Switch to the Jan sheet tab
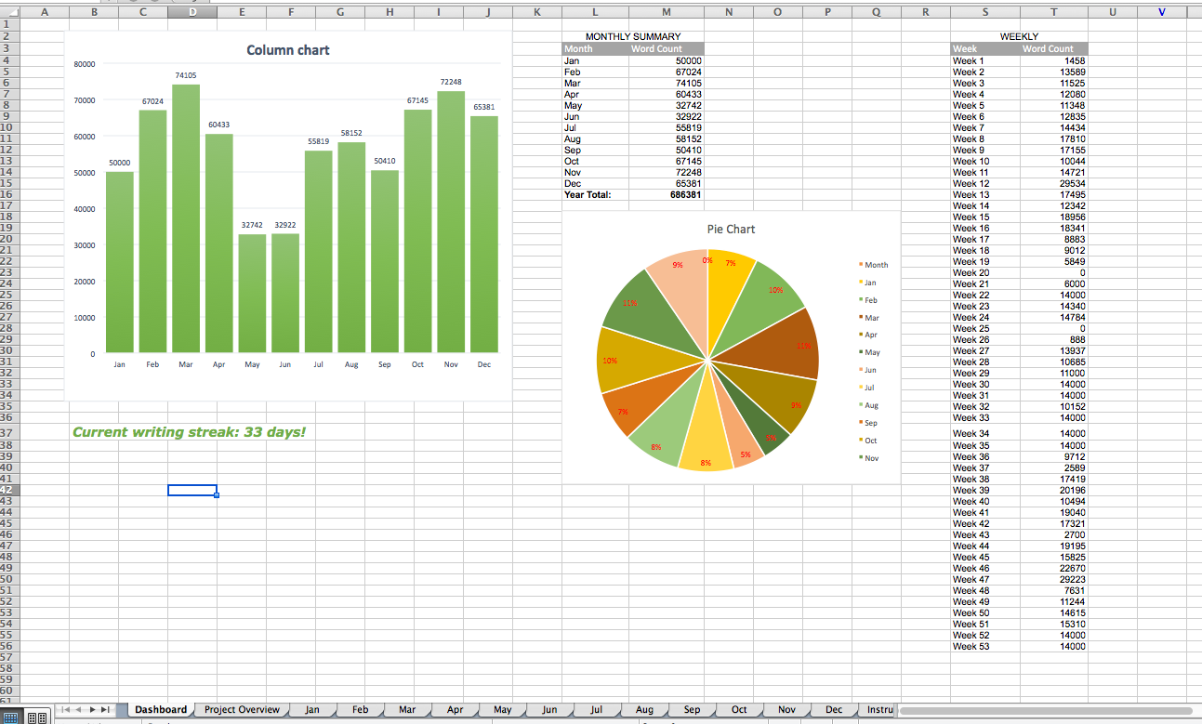 (312, 710)
